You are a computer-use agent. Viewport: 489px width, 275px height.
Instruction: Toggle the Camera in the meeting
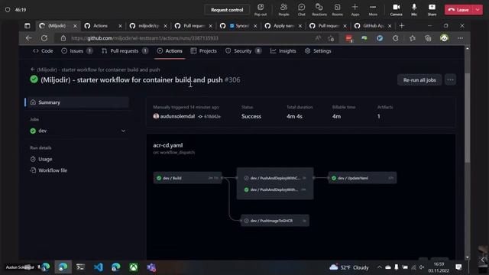click(396, 10)
